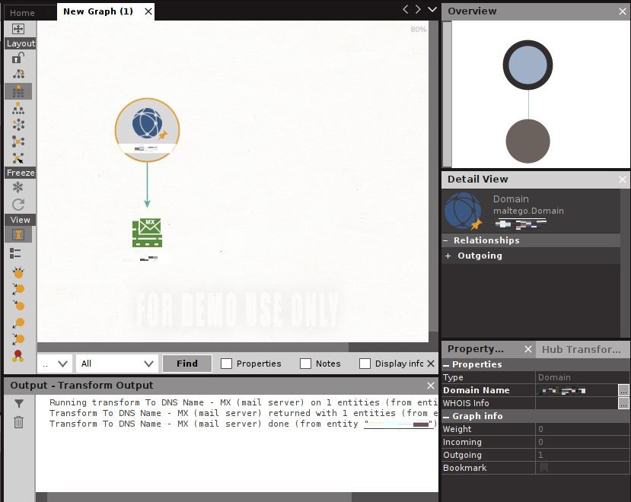Image resolution: width=631 pixels, height=502 pixels.
Task: Click the Overview panel title
Action: pyautogui.click(x=472, y=11)
